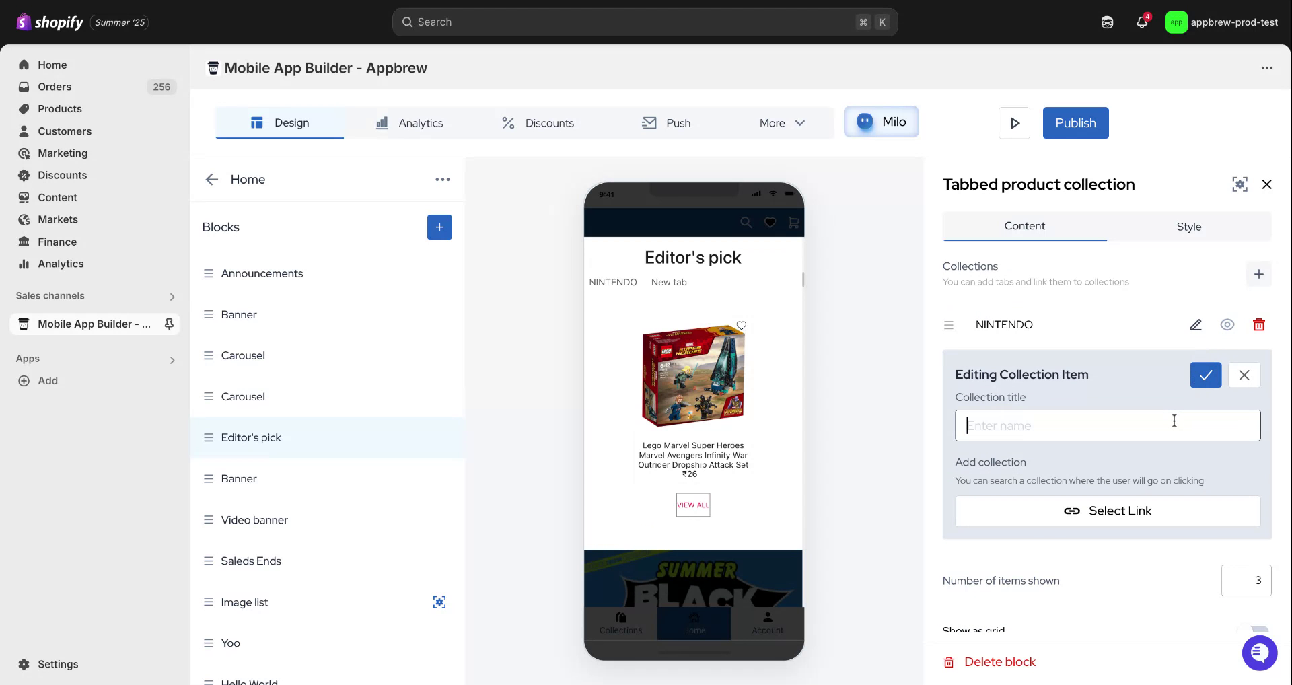
Task: Click the focus icon next to Image list
Action: click(x=439, y=602)
